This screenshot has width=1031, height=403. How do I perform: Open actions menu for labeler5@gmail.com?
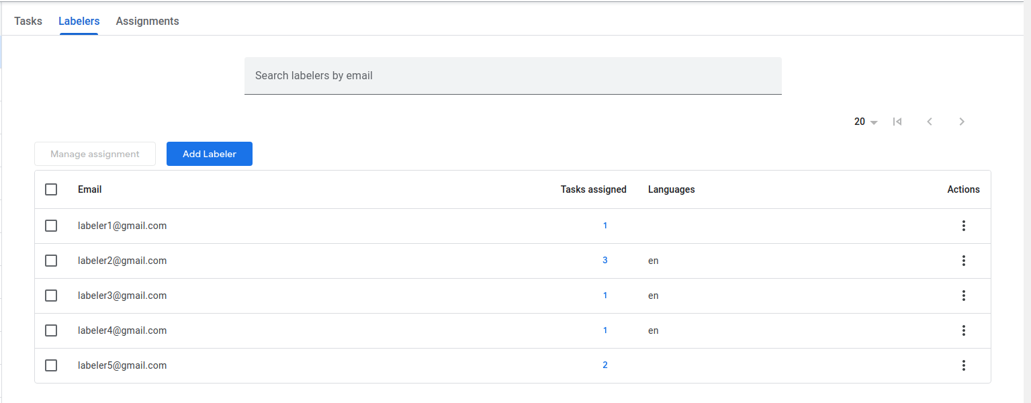[x=963, y=365]
